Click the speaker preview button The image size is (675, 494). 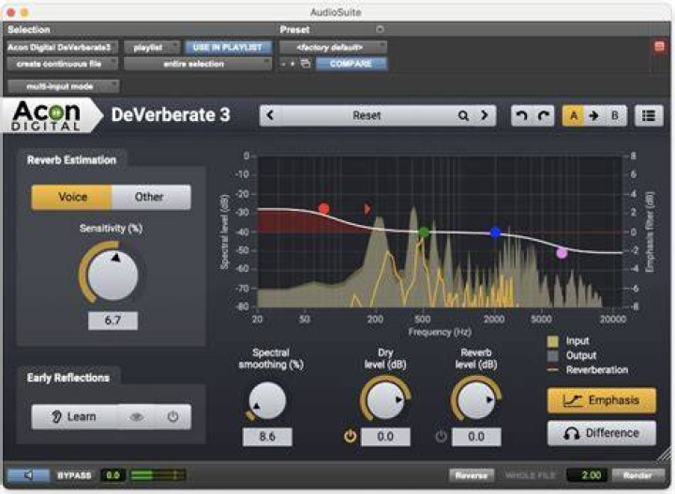click(28, 475)
